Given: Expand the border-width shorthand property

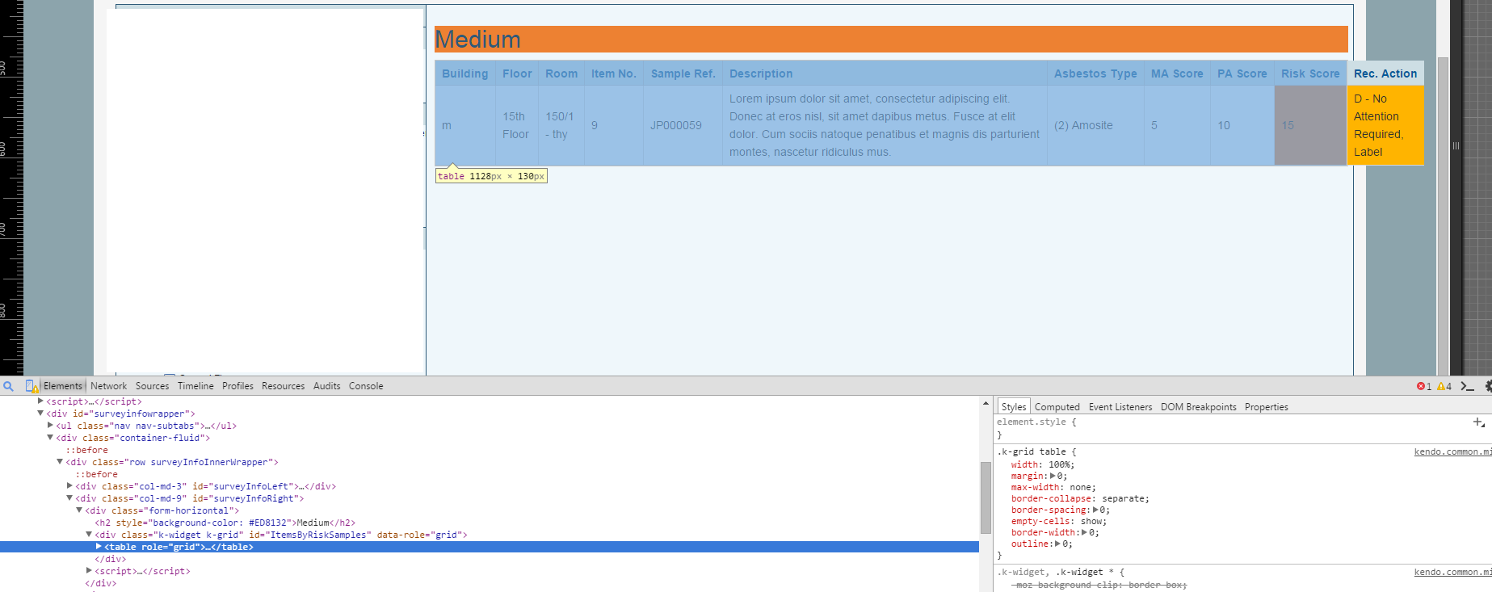Looking at the screenshot, I should coord(1085,533).
